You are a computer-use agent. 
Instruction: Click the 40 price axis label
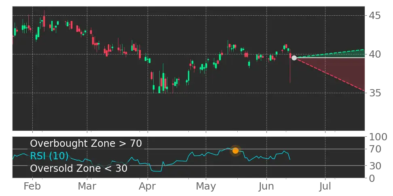click(x=375, y=54)
